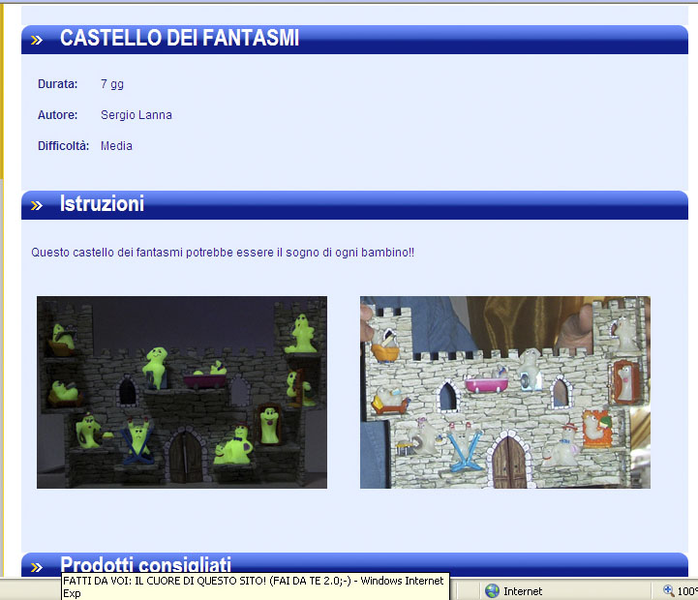Click the author name Sergio Lanna
698x600 pixels.
[137, 115]
